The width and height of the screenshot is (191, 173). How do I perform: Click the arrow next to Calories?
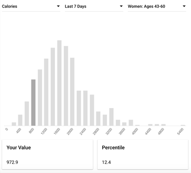[58, 6]
